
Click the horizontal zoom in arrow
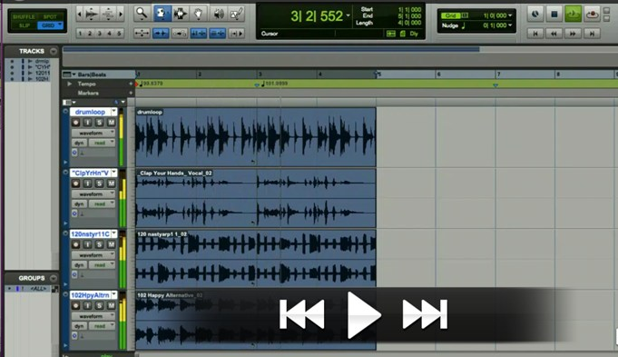click(121, 15)
